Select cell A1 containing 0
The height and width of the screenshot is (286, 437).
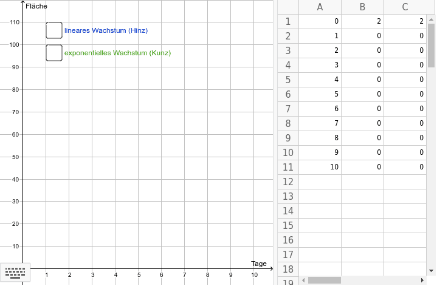coord(320,21)
